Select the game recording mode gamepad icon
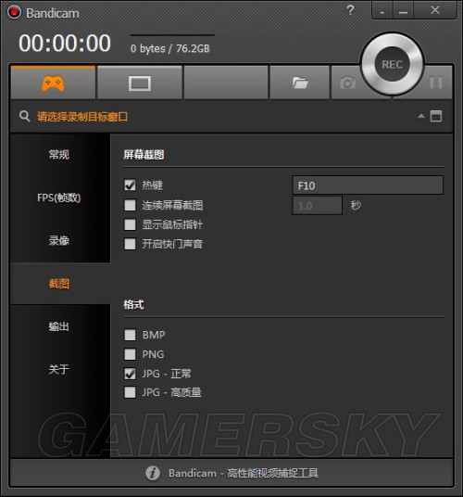The width and height of the screenshot is (463, 497). pyautogui.click(x=53, y=83)
